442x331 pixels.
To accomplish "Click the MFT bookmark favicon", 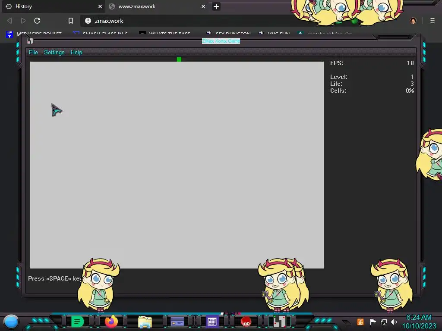I will pos(9,34).
